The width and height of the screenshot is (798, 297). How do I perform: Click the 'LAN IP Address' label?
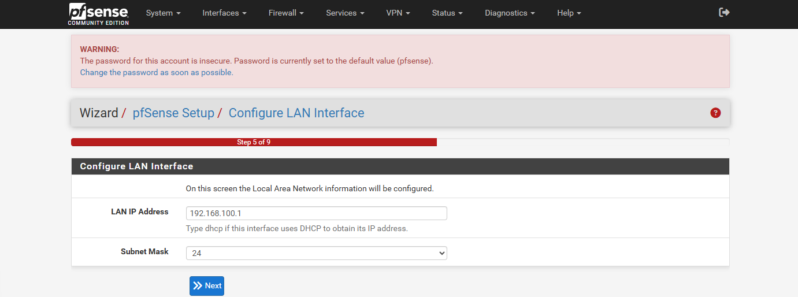pos(140,212)
